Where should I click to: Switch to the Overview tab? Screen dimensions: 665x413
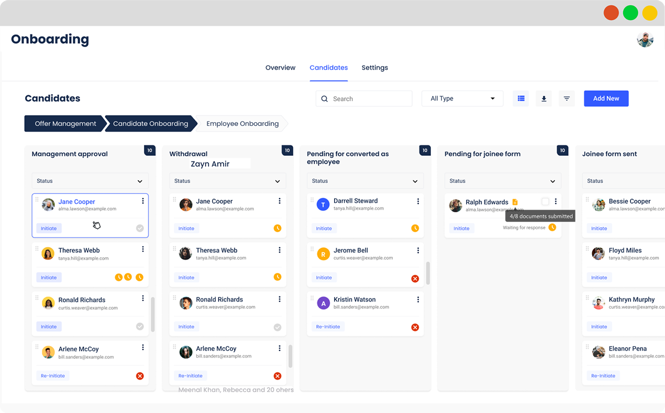[280, 67]
